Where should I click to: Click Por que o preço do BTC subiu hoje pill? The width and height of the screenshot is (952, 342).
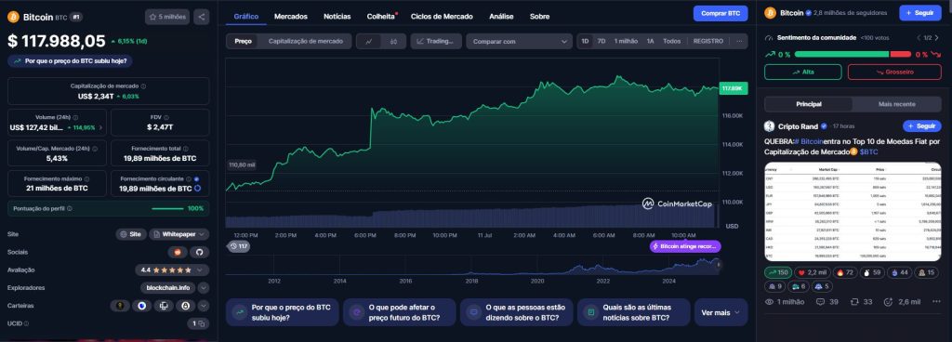[x=71, y=61]
